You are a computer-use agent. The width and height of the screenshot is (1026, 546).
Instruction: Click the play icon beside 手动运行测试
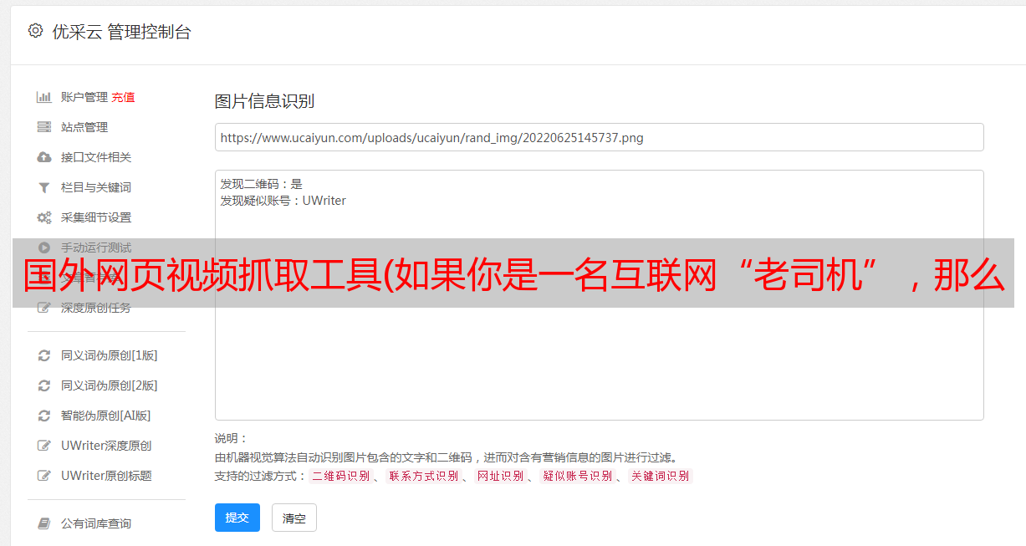coord(44,247)
